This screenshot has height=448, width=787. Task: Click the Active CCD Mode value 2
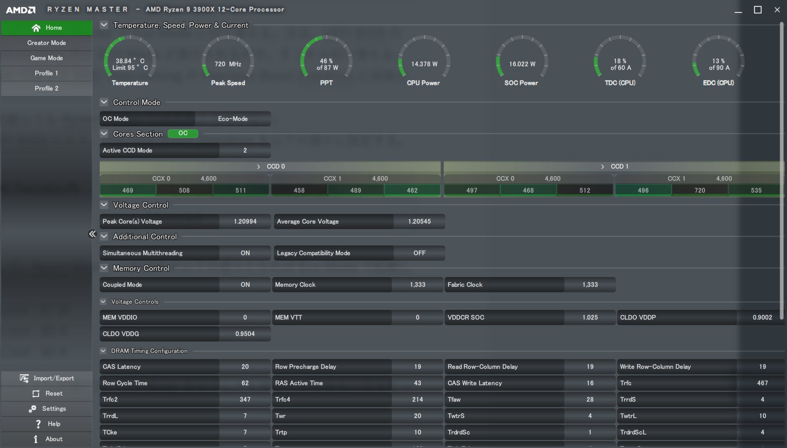pos(245,150)
